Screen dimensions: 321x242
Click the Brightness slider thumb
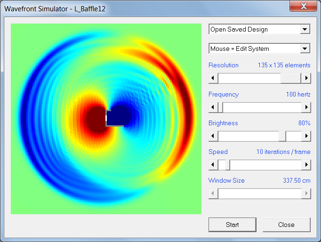pos(282,136)
